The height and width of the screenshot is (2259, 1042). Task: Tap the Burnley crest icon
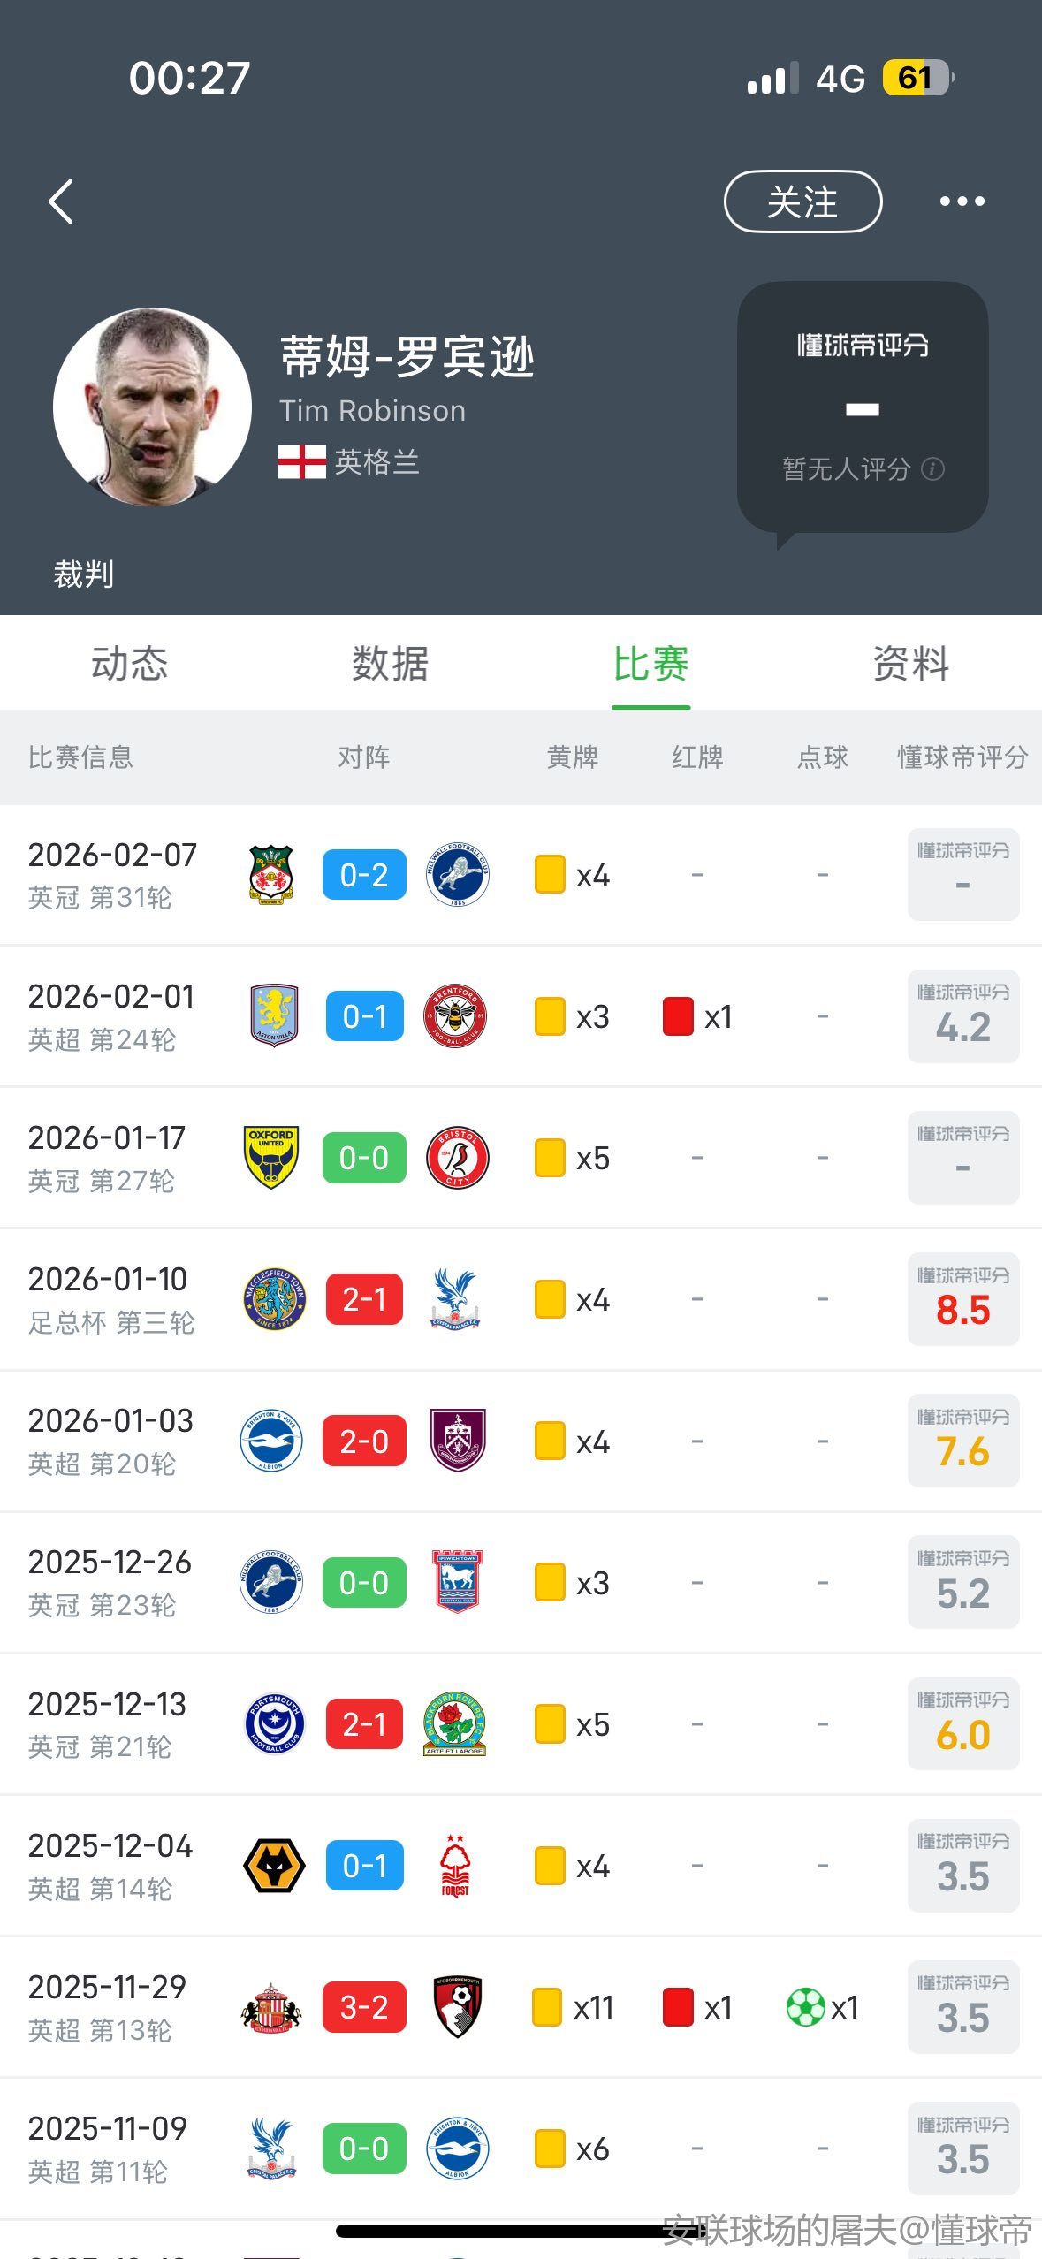tap(457, 1441)
